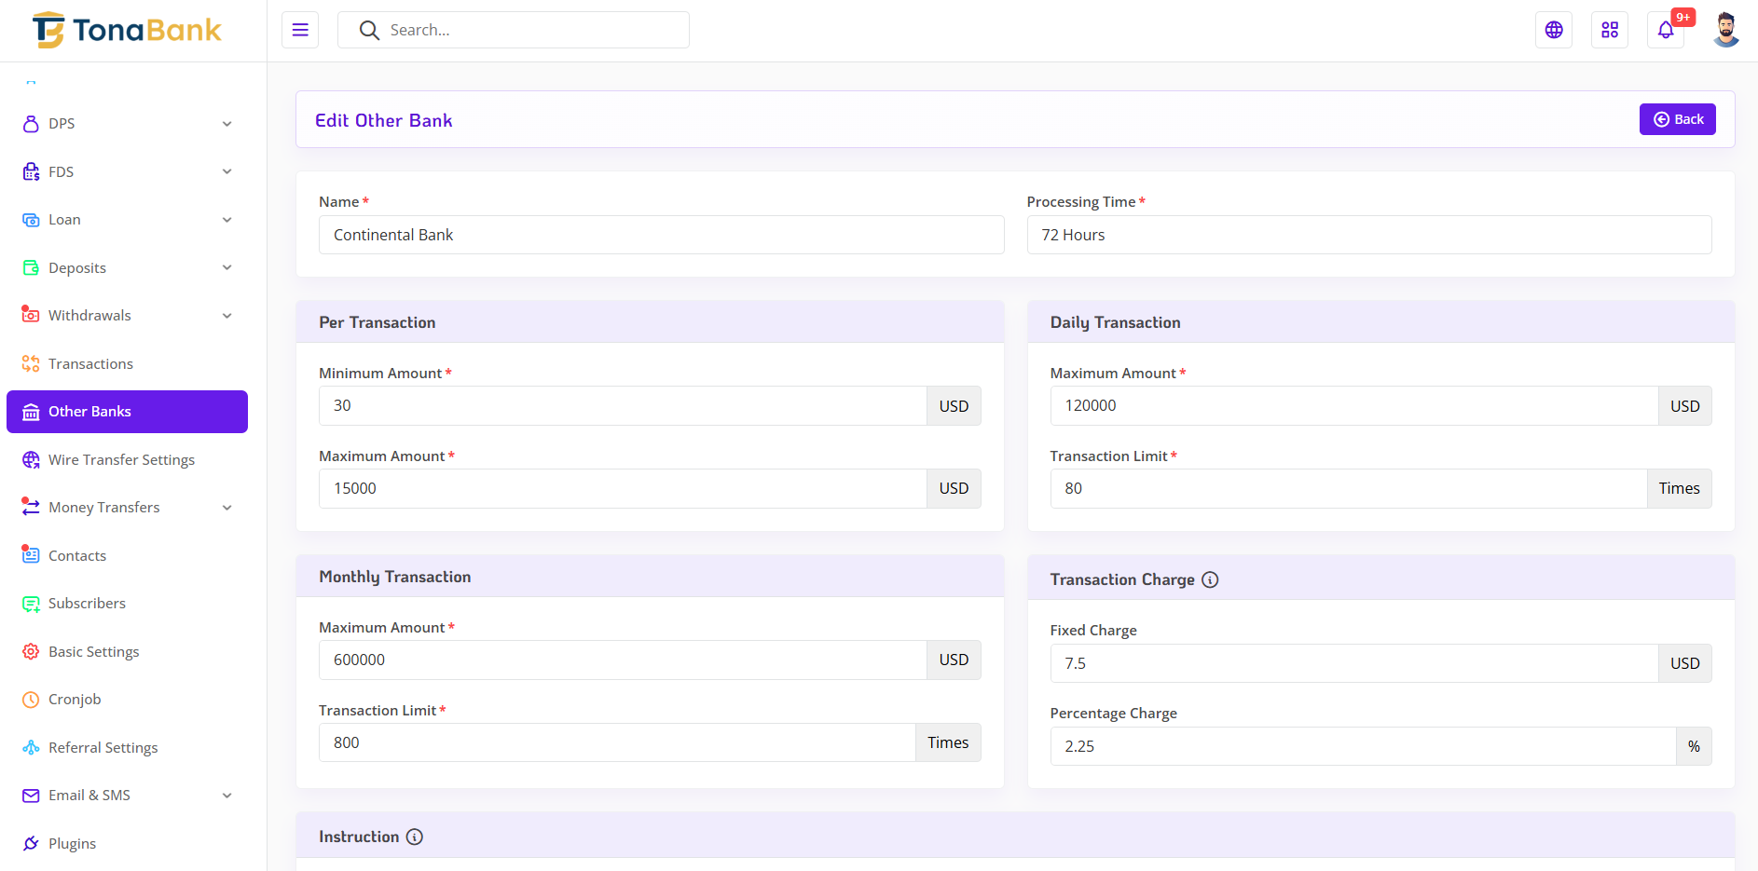Open the language globe icon

pyautogui.click(x=1554, y=30)
